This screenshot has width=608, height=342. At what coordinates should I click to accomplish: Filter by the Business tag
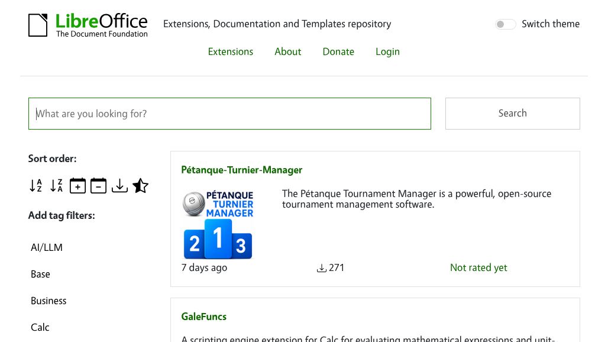click(x=48, y=301)
